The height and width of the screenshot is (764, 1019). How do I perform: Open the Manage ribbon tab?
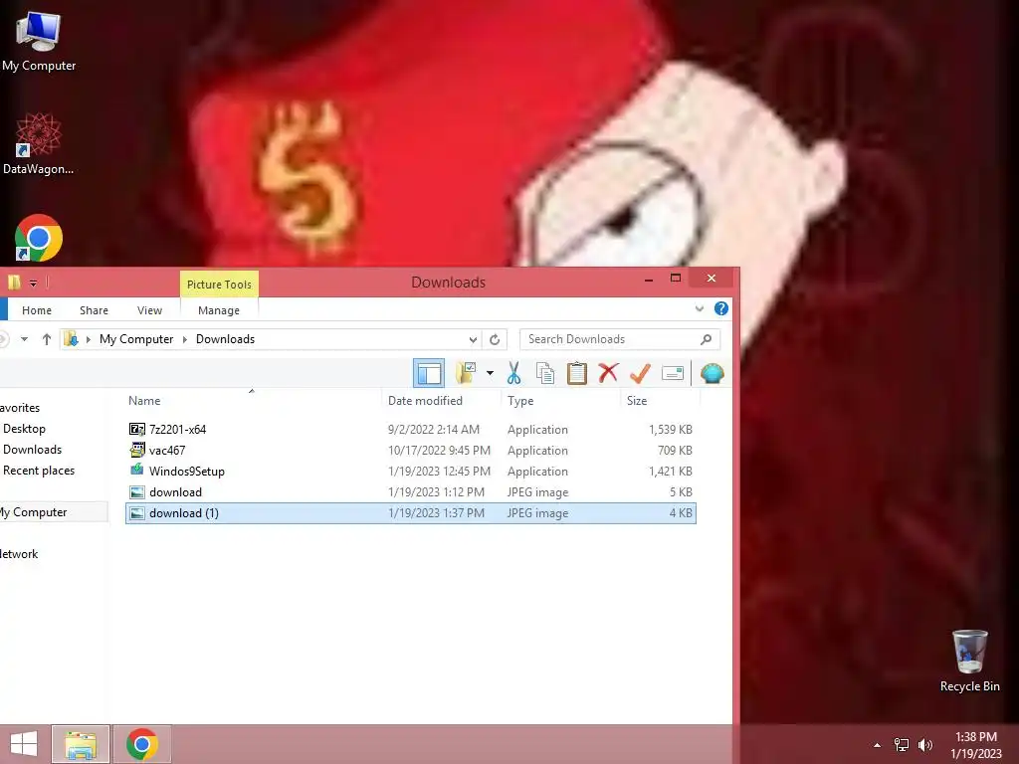pos(219,310)
